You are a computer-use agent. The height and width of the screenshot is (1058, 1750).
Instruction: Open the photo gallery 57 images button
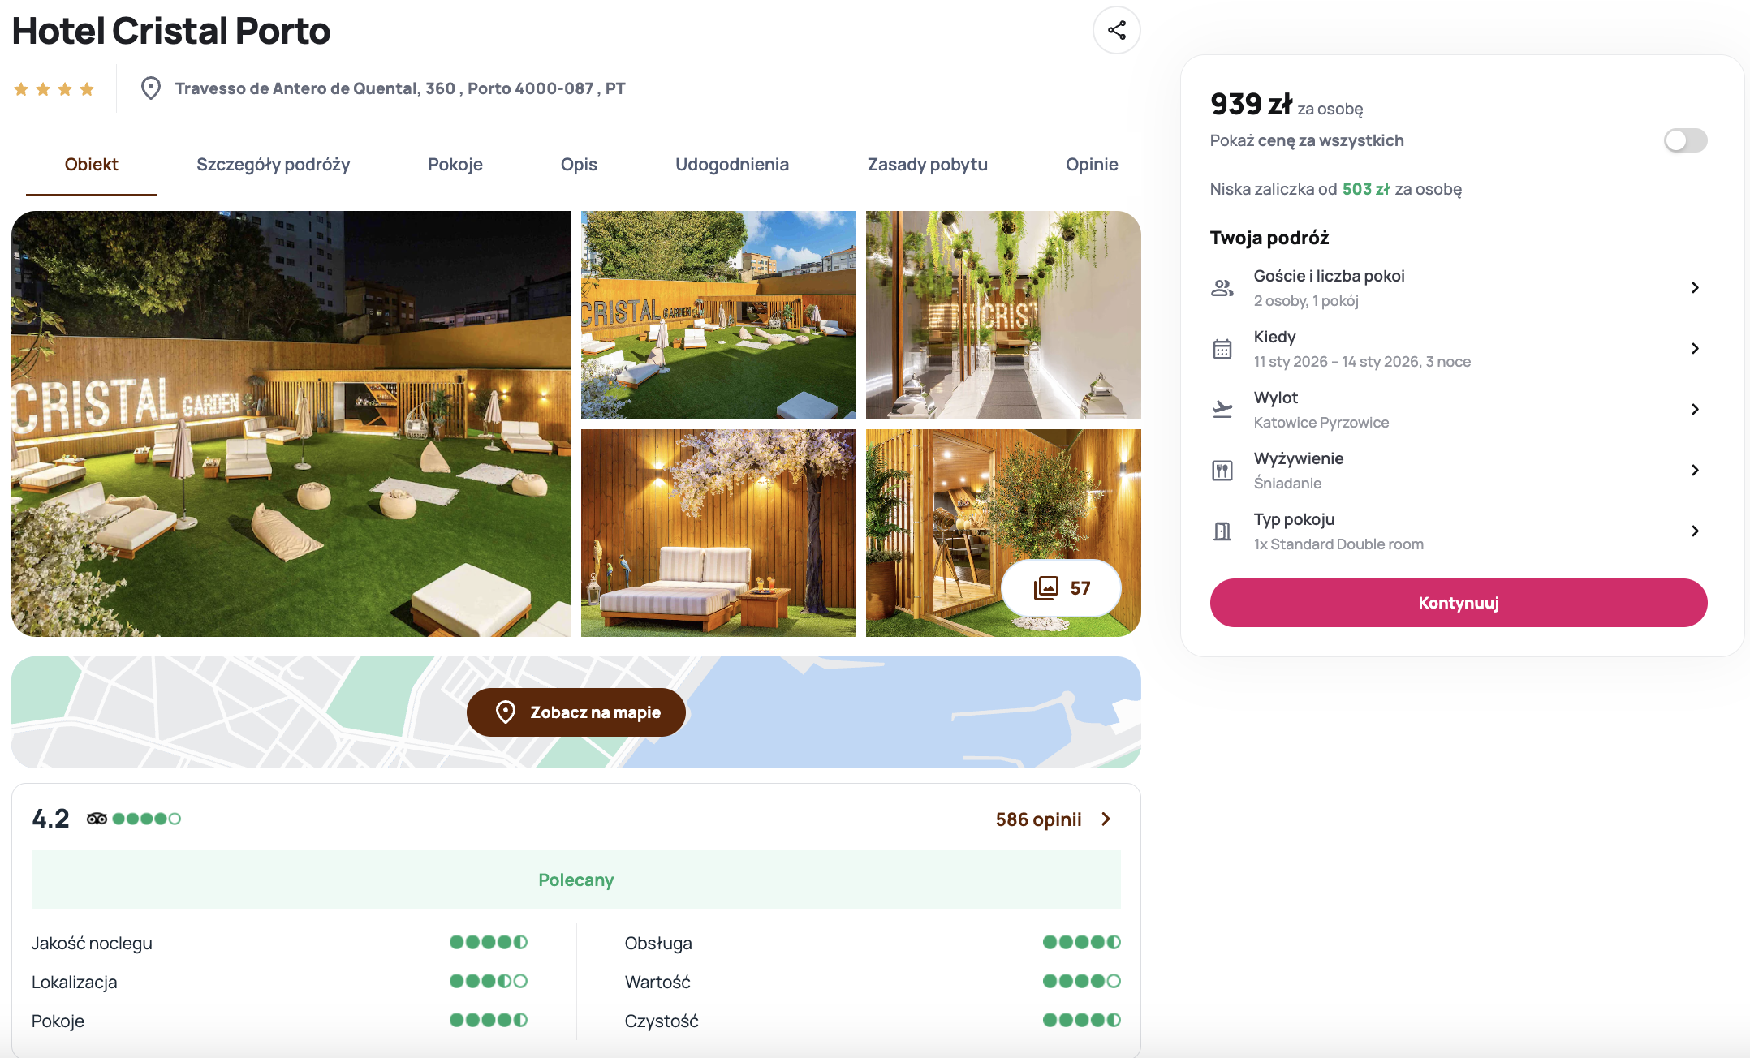1062,588
